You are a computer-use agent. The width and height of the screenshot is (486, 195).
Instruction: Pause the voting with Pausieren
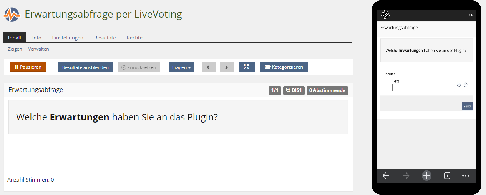click(28, 67)
